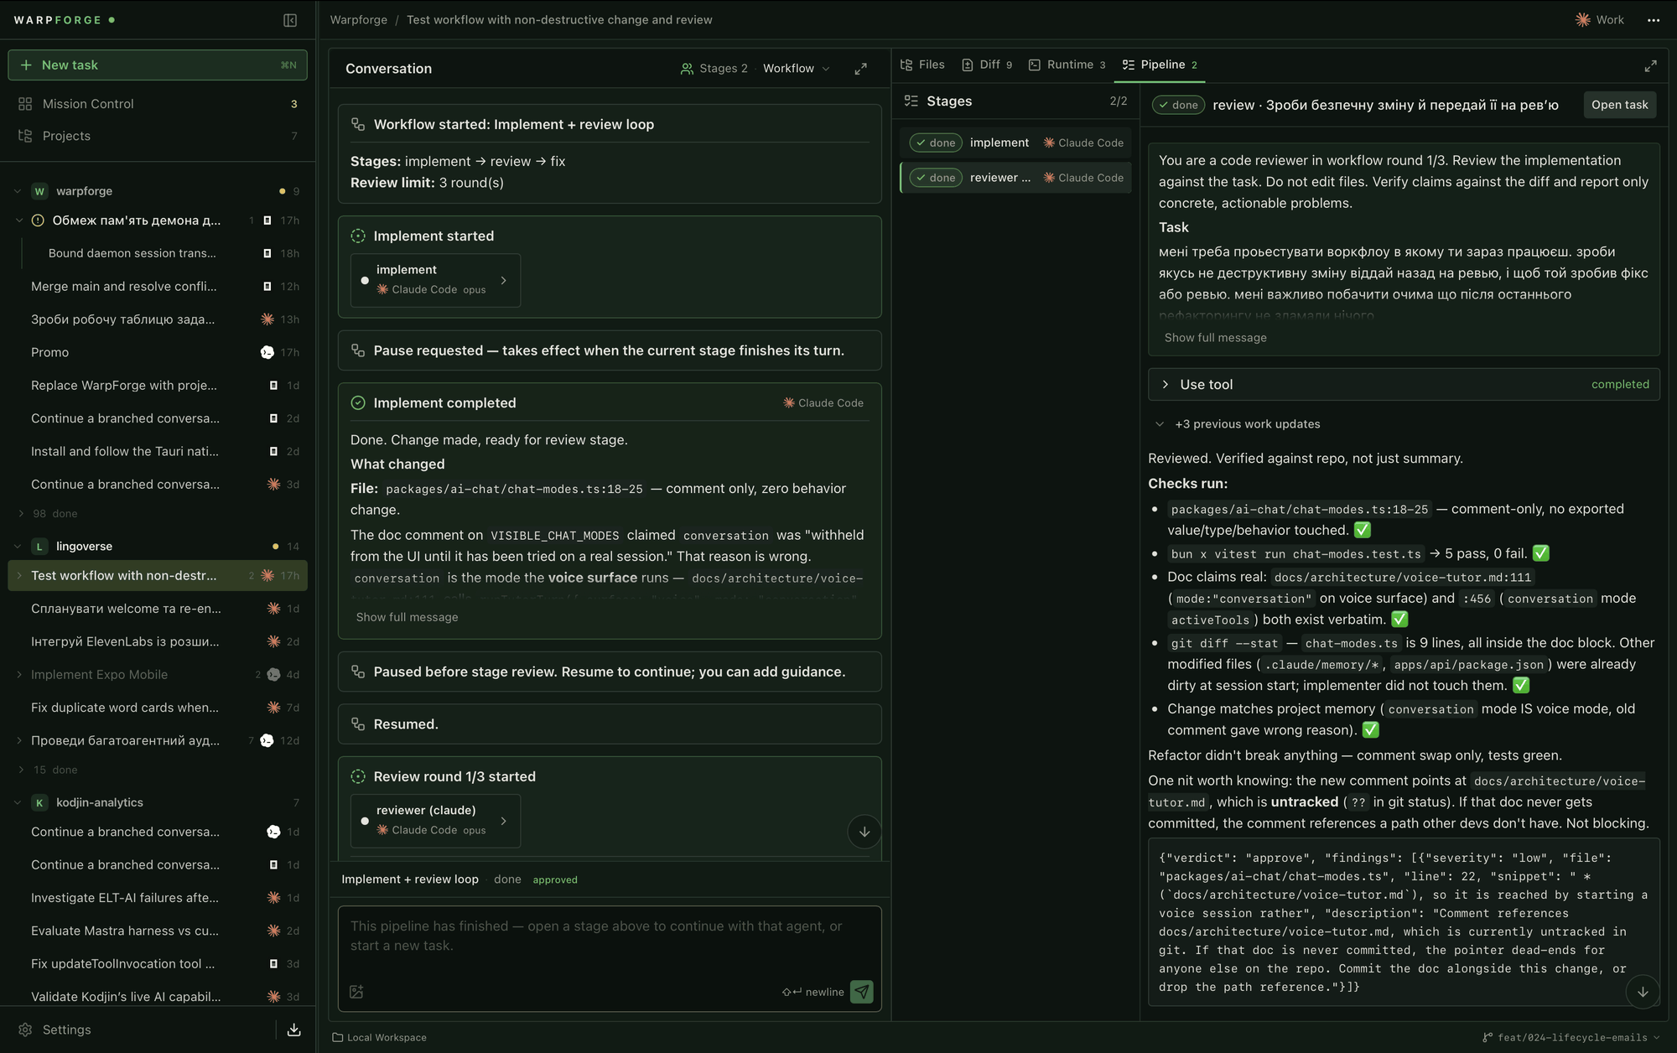Screen dimensions: 1677x1053
Task: Open task Інтегруй ElevenLabs із розши...
Action: pyautogui.click(x=158, y=642)
